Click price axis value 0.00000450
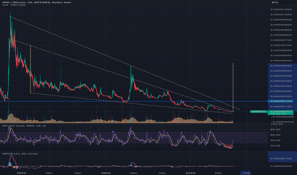This screenshot has height=175, width=297. click(281, 71)
